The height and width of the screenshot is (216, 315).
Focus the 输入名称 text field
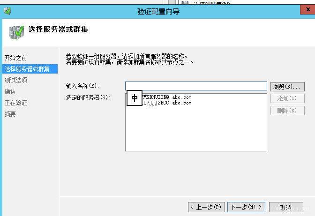pos(196,86)
